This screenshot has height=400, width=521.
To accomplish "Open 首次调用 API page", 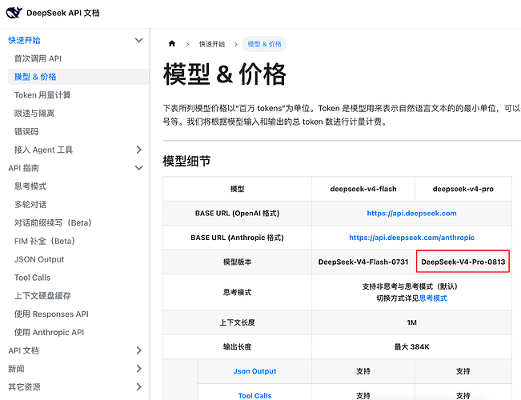I will point(38,58).
